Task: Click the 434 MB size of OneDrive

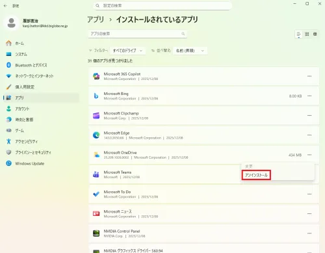Action: coord(295,155)
